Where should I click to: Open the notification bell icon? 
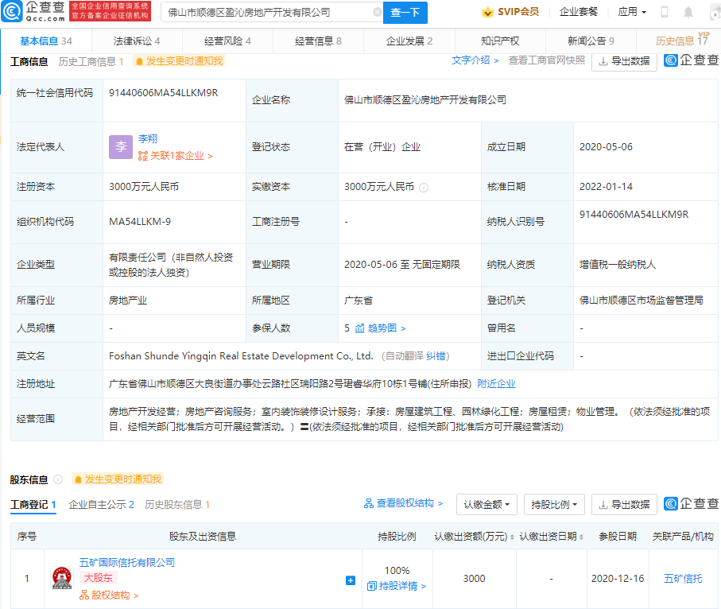pyautogui.click(x=688, y=13)
